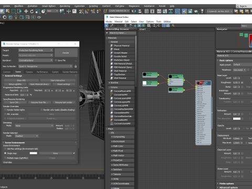Click the Render button
252x189 pixels.
coord(66,52)
